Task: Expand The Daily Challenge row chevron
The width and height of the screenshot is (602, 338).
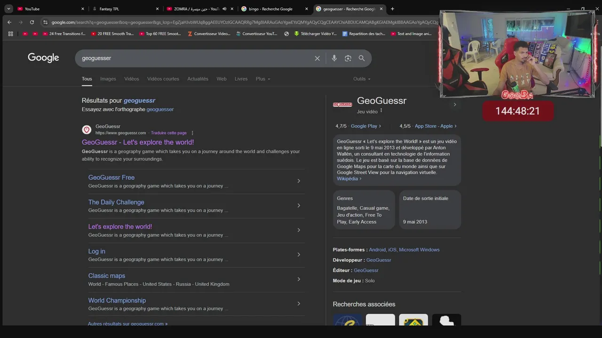Action: click(299, 206)
